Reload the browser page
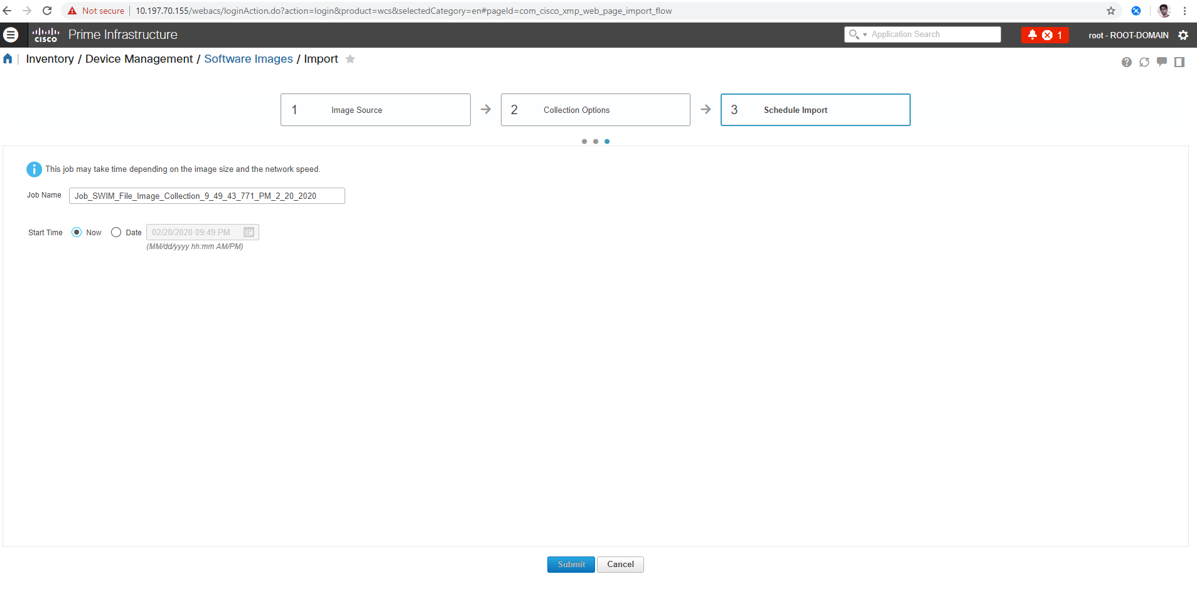The image size is (1197, 596). click(x=47, y=11)
